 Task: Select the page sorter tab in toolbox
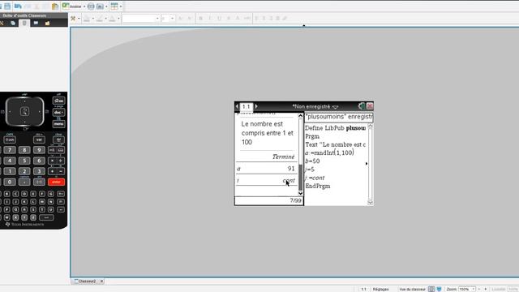pos(13,23)
